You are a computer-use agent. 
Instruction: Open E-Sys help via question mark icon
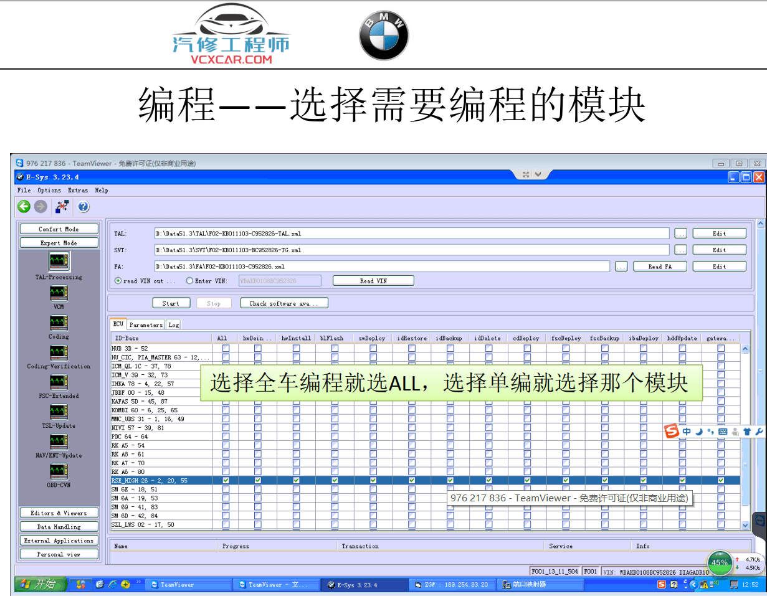[83, 207]
